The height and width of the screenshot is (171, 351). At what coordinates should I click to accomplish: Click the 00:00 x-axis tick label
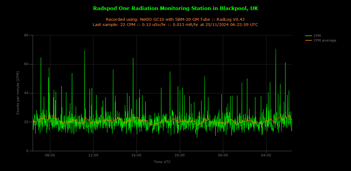(223, 155)
